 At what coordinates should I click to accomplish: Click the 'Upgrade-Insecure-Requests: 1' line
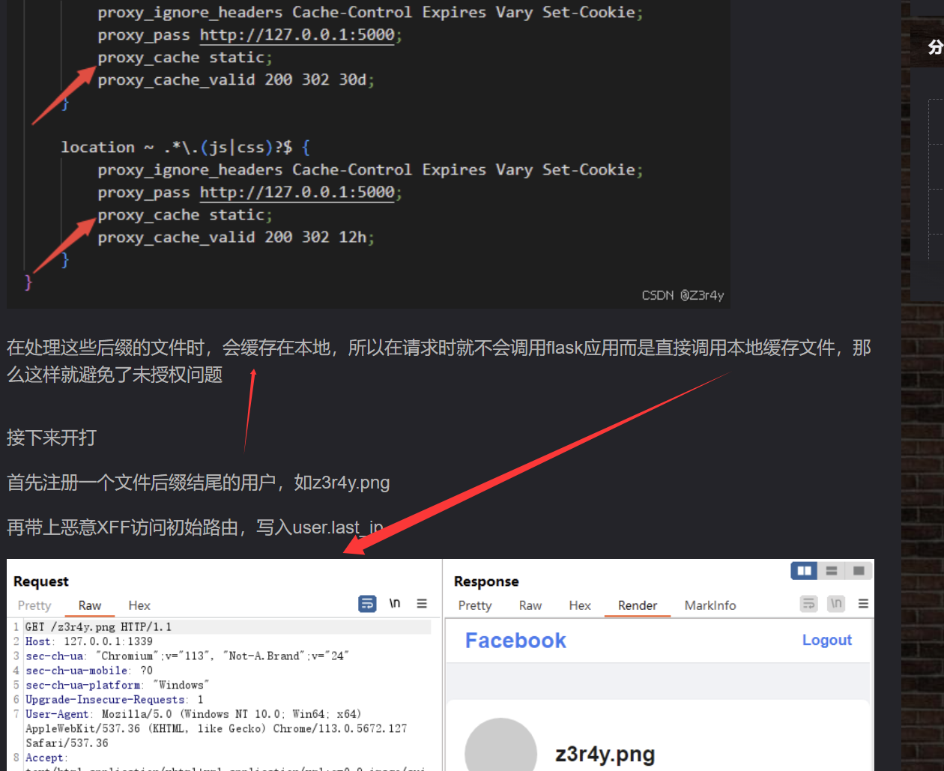pos(115,699)
